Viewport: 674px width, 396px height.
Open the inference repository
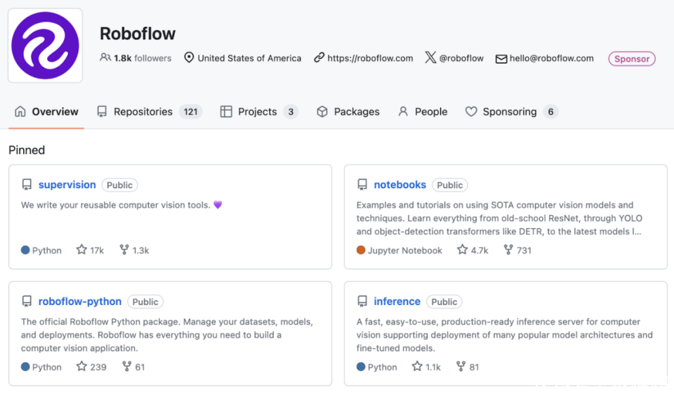click(x=397, y=302)
